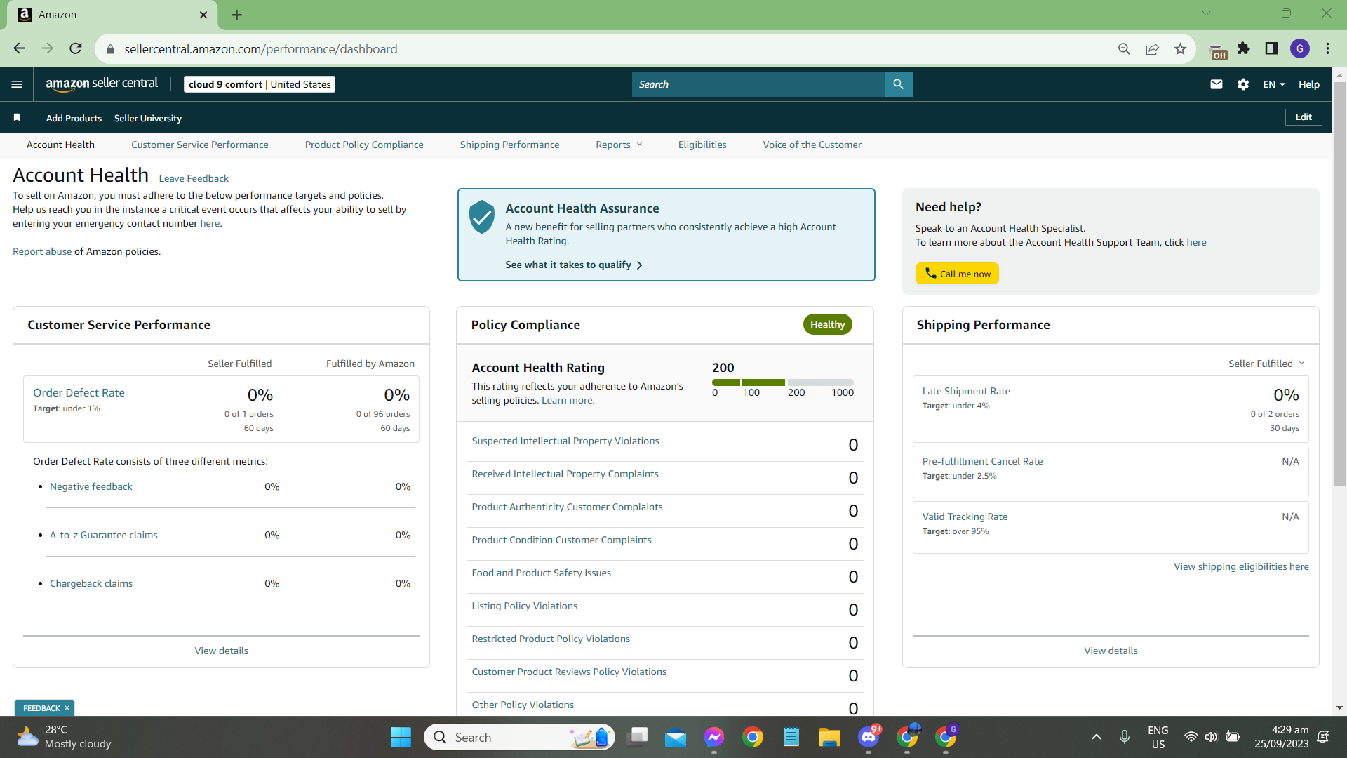Open Listing Policy Violations link
The height and width of the screenshot is (758, 1347).
click(525, 606)
